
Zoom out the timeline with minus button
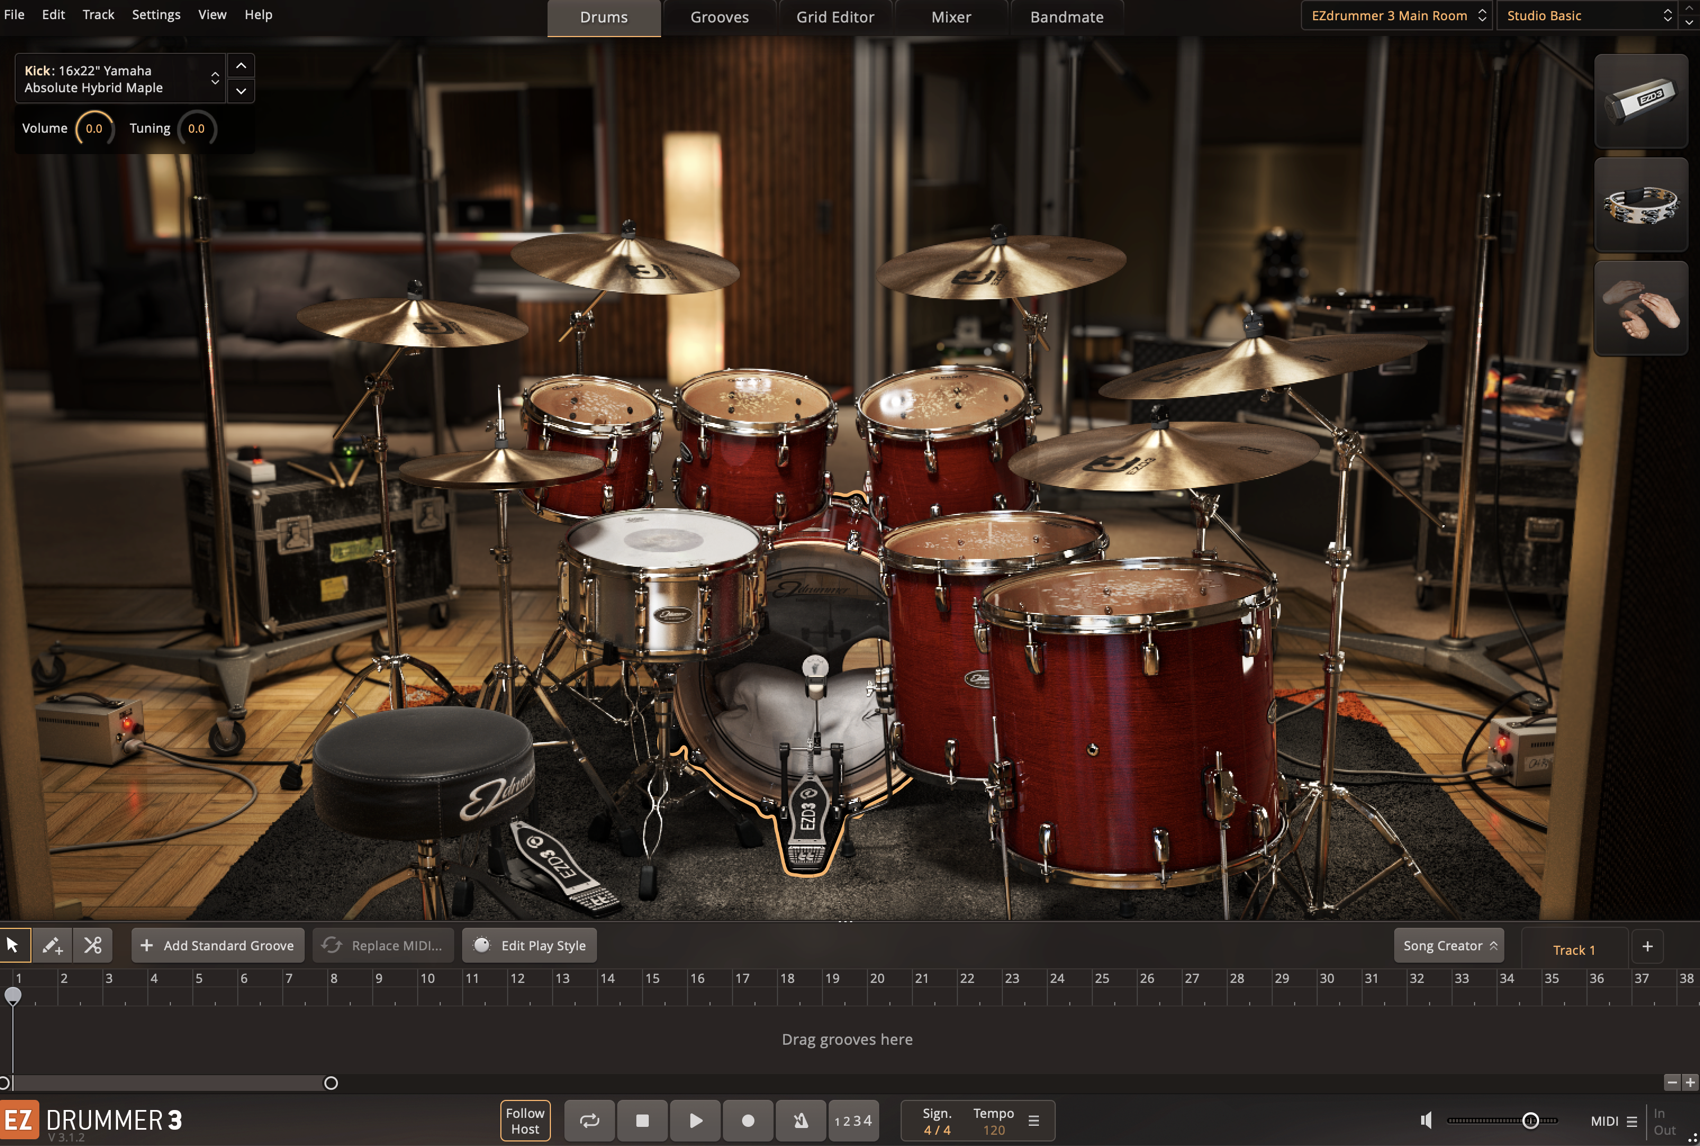(x=1672, y=1082)
